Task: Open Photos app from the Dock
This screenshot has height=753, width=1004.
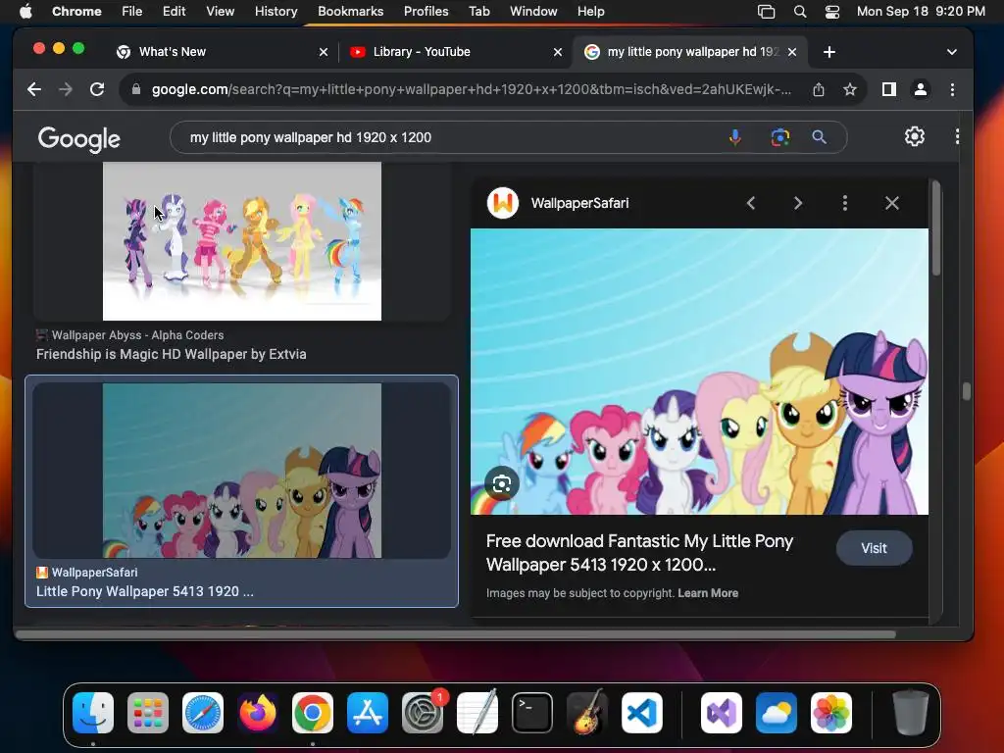Action: pyautogui.click(x=831, y=713)
